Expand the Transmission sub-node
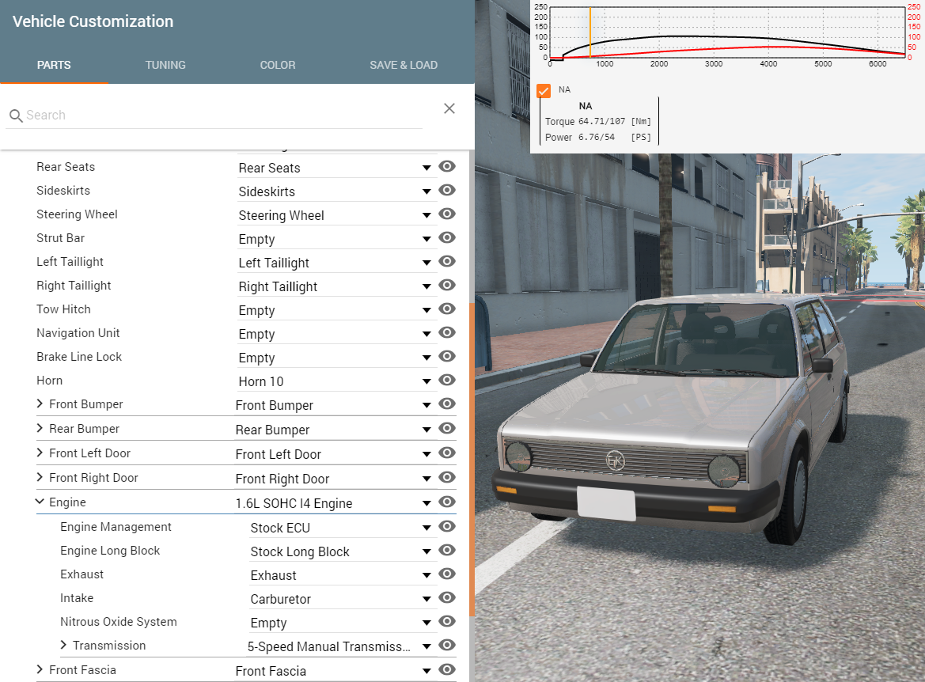 [63, 645]
